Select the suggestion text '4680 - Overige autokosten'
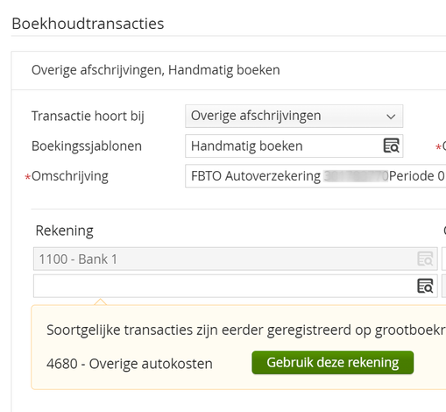Viewport: 446px width, 412px height. pyautogui.click(x=130, y=364)
